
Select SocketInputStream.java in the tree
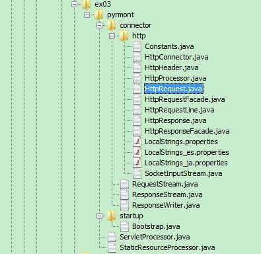(183, 174)
